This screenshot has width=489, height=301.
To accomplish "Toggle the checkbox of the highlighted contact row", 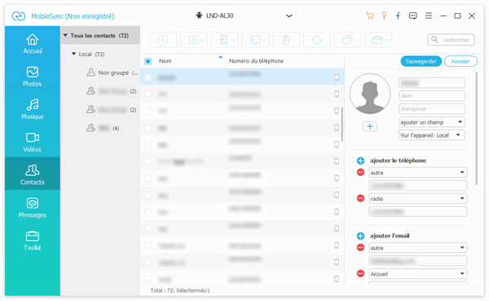I will pos(148,77).
